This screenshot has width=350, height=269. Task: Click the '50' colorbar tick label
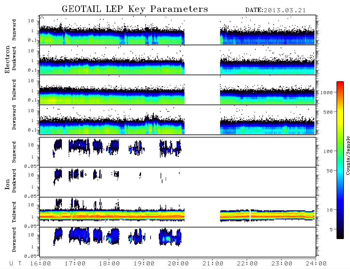pos(330,171)
